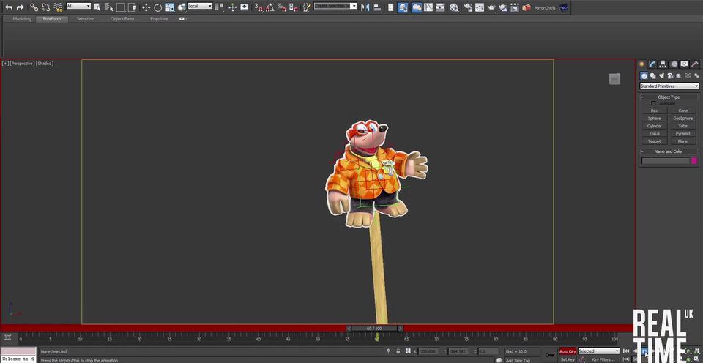Toggle Angle Snap
Image resolution: width=703 pixels, height=363 pixels.
(270, 7)
